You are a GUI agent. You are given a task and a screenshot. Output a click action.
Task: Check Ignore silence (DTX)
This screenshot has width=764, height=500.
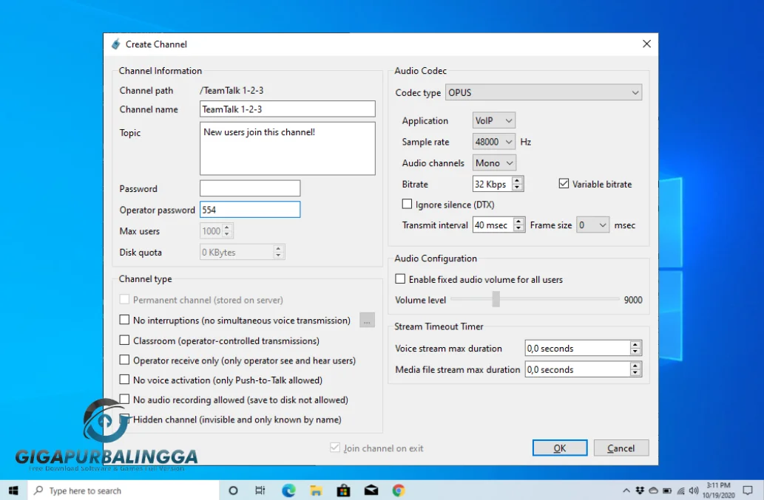(407, 205)
